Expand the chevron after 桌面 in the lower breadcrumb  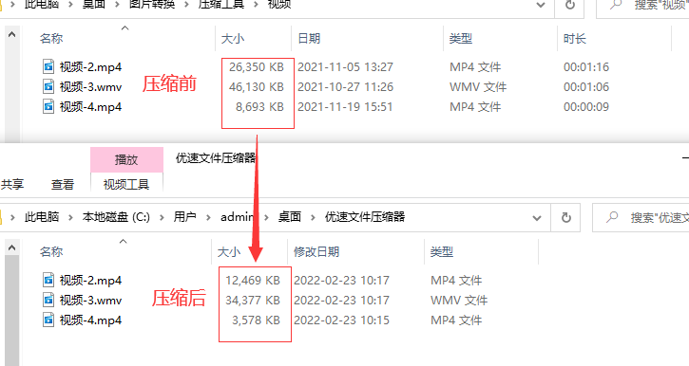[x=313, y=217]
